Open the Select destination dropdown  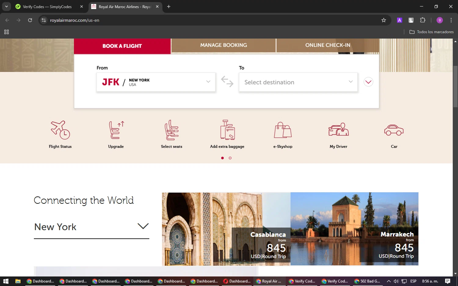tap(298, 82)
